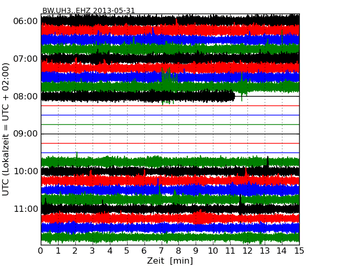Click x-axis tick label 11
This screenshot has height=272, width=340.
(x=230, y=251)
